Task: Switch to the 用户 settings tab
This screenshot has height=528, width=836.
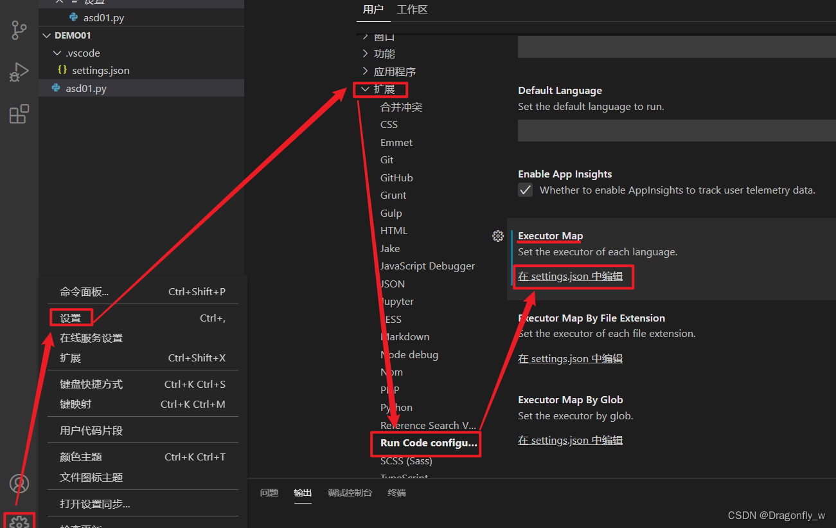Action: pyautogui.click(x=373, y=10)
